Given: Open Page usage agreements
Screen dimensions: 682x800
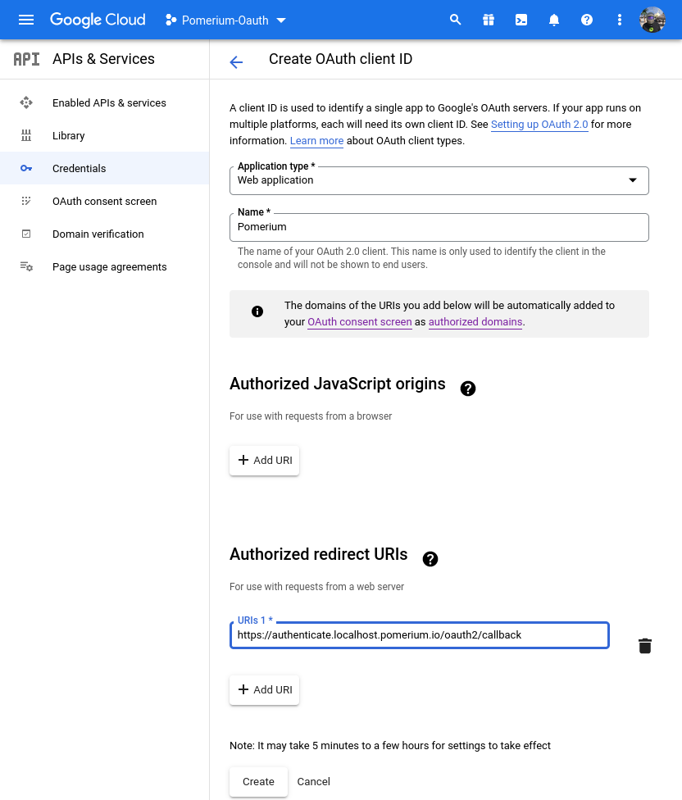Looking at the screenshot, I should 109,266.
